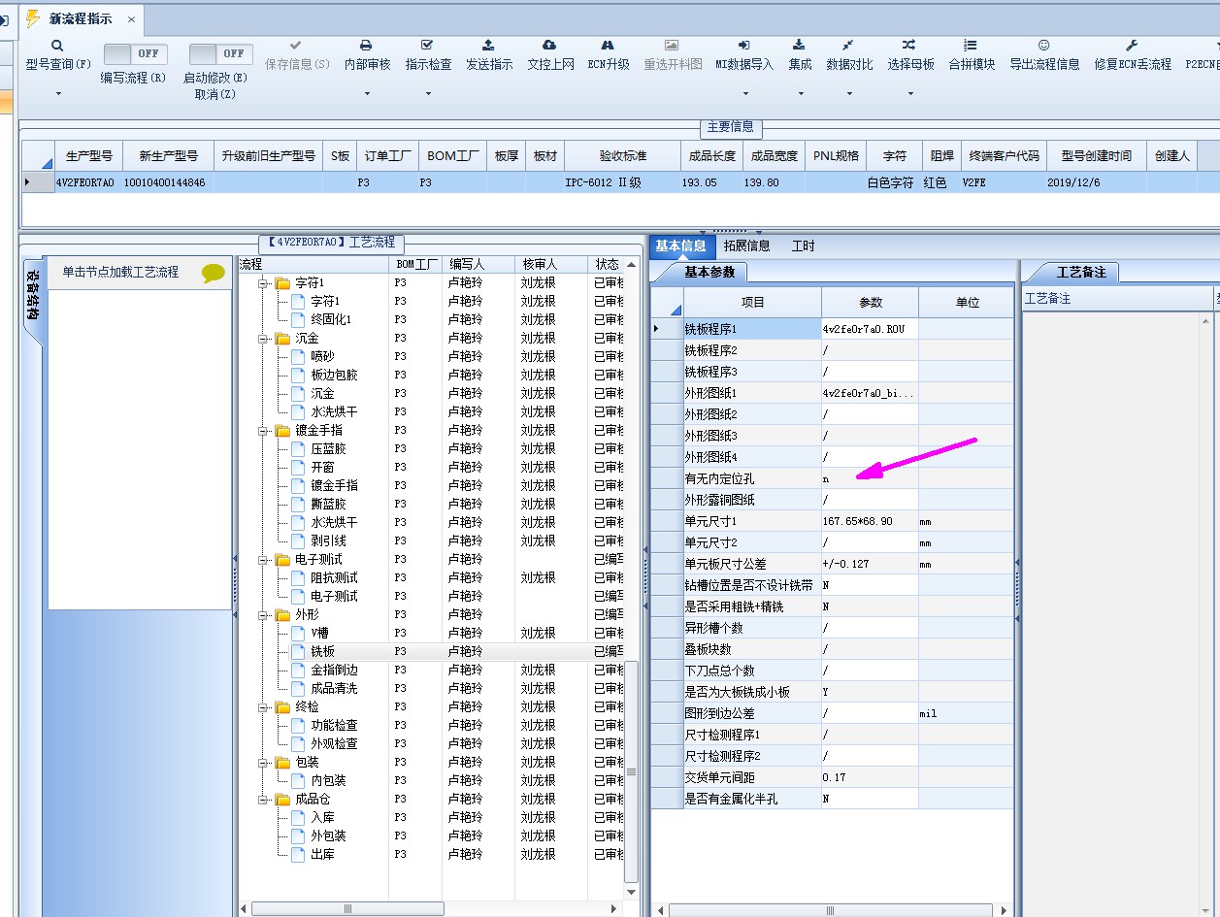This screenshot has width=1220, height=917.
Task: Click the 重选开料图 image icon
Action: pyautogui.click(x=672, y=46)
